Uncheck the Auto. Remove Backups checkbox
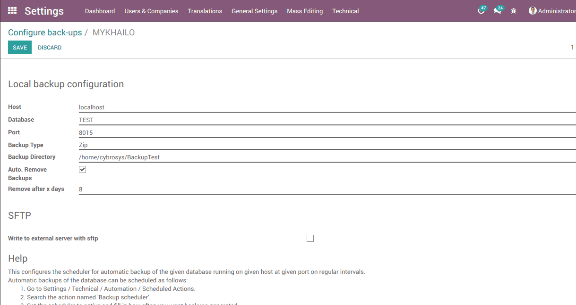The height and width of the screenshot is (305, 576). click(x=83, y=170)
